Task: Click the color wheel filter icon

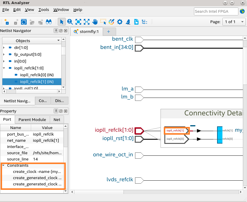Action: click(111, 22)
